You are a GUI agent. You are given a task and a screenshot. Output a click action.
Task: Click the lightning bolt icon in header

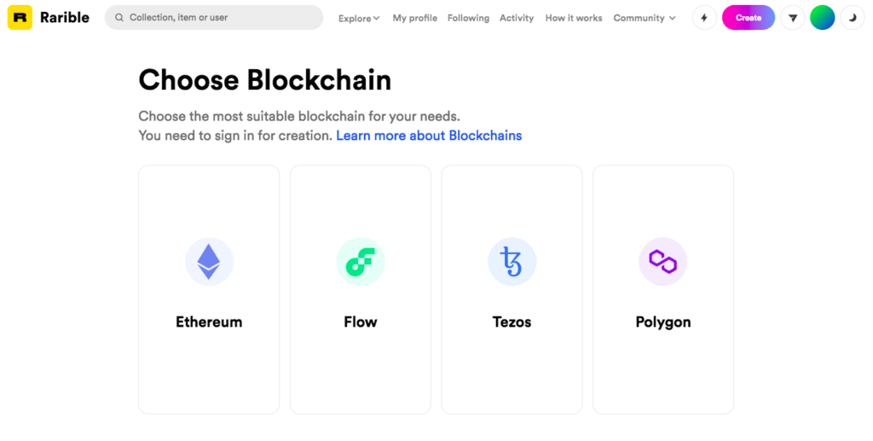704,18
